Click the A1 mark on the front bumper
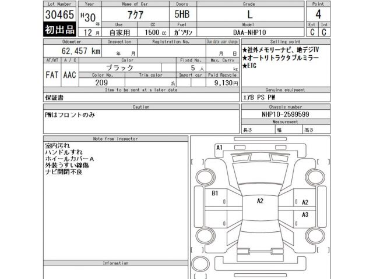Image resolution: width=373 pixels, height=279 pixels. pyautogui.click(x=219, y=148)
